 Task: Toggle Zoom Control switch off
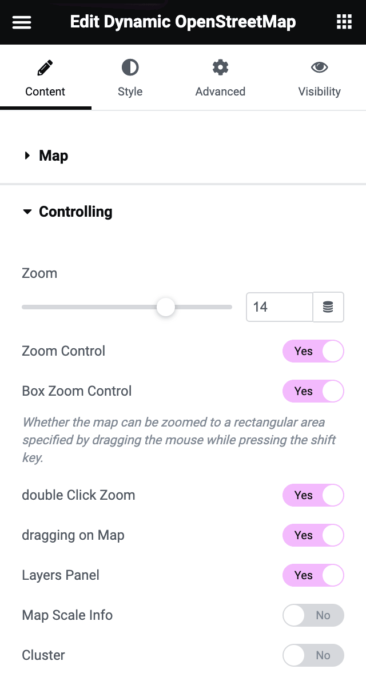[x=313, y=351]
